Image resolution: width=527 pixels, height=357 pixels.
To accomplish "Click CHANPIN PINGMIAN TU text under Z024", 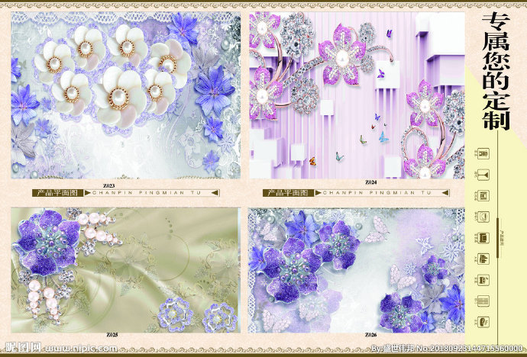I will pos(377,193).
